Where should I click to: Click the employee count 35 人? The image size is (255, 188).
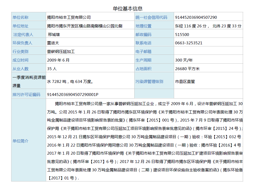click(x=52, y=69)
